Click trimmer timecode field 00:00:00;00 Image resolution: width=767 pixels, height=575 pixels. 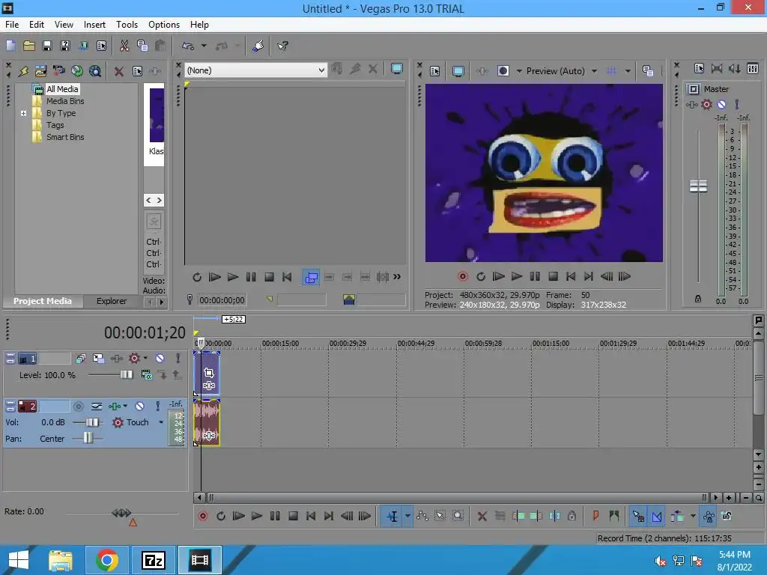(222, 300)
